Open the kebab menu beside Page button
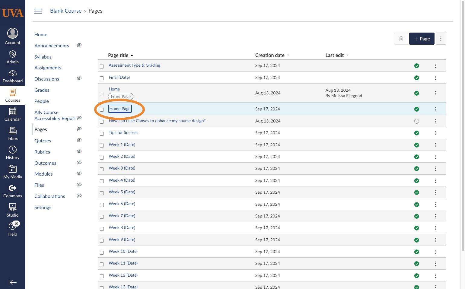The image size is (465, 289). click(x=441, y=39)
